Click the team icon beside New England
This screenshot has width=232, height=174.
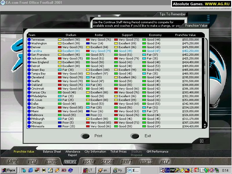coord(29,62)
